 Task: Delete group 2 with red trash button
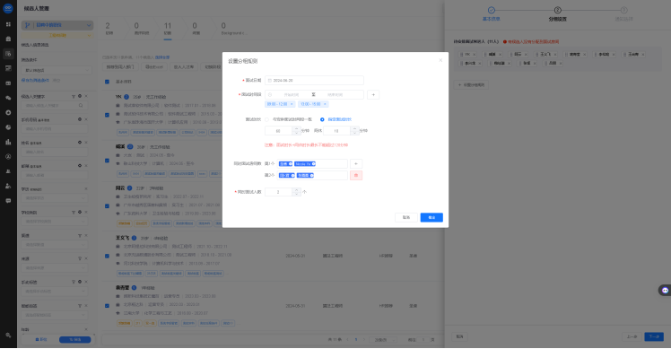click(356, 176)
